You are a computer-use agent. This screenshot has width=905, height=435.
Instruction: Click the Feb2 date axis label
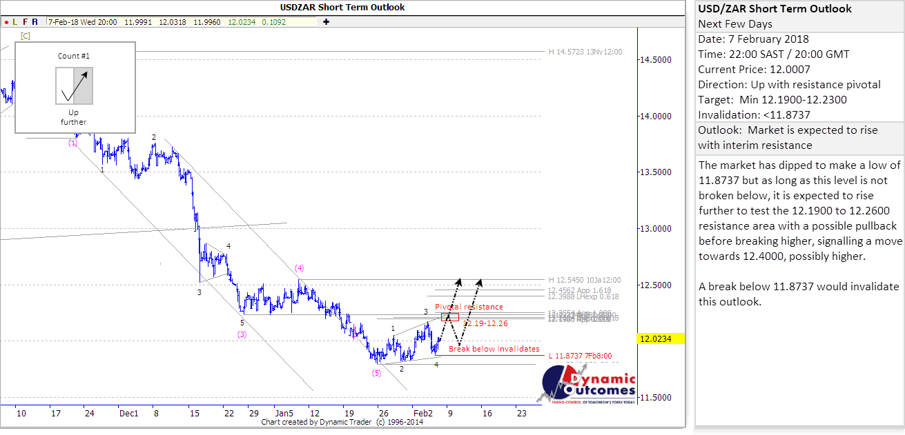tap(423, 414)
